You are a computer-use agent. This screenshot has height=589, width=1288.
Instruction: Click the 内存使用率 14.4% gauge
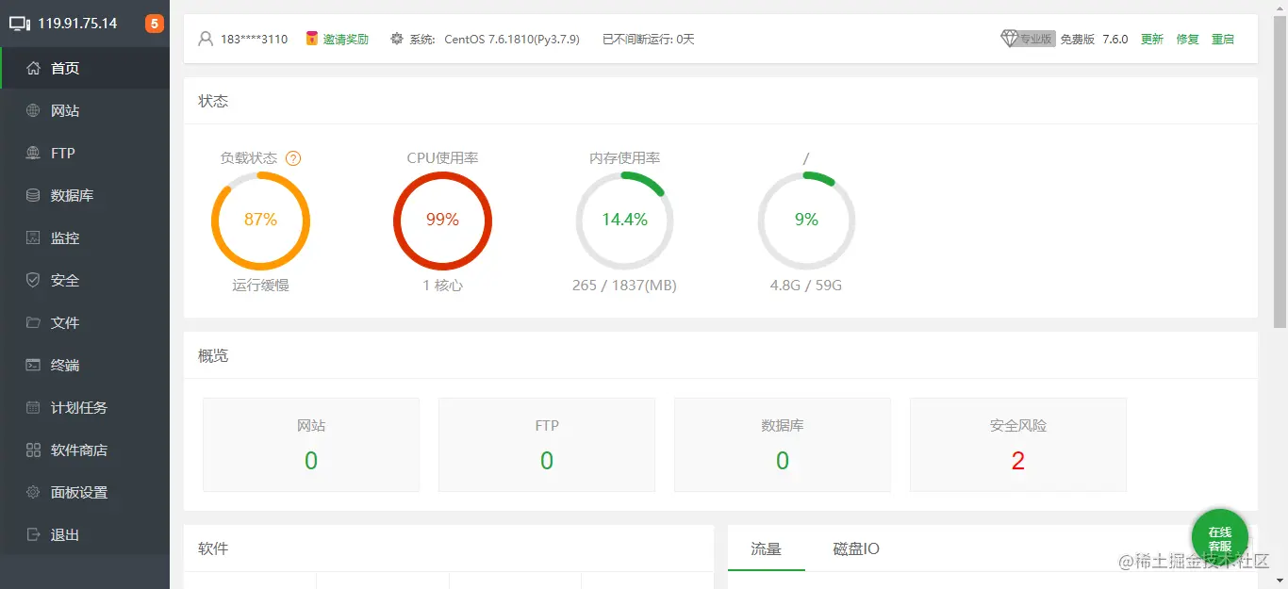point(625,221)
